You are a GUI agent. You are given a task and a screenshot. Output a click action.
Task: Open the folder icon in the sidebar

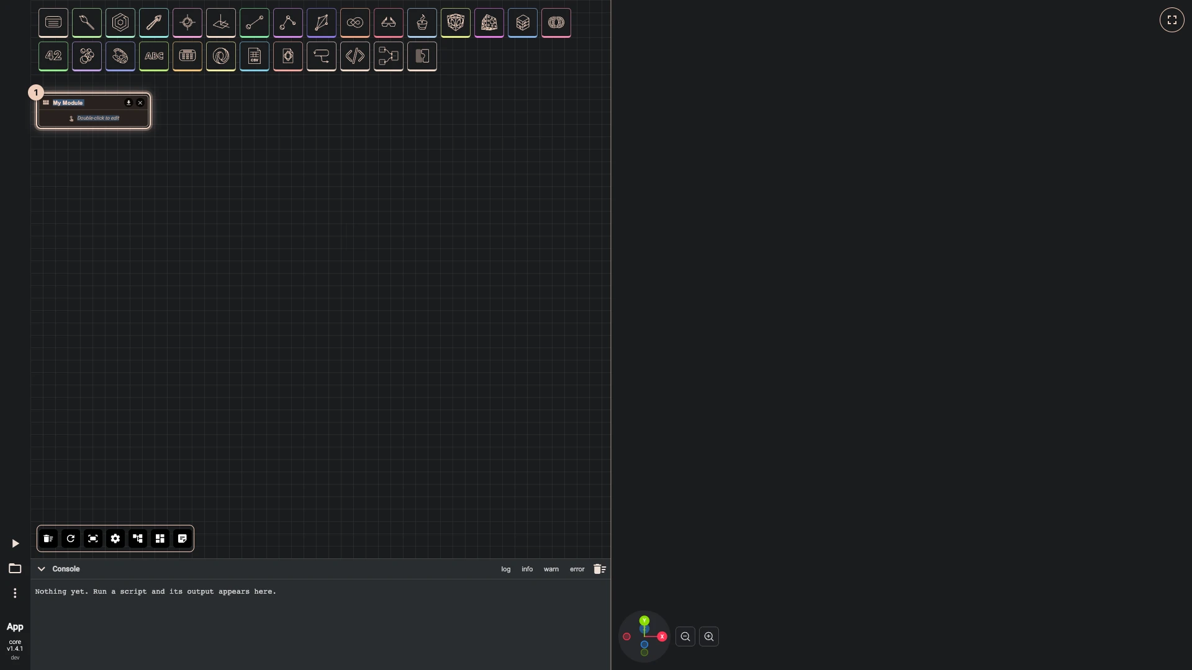15,569
